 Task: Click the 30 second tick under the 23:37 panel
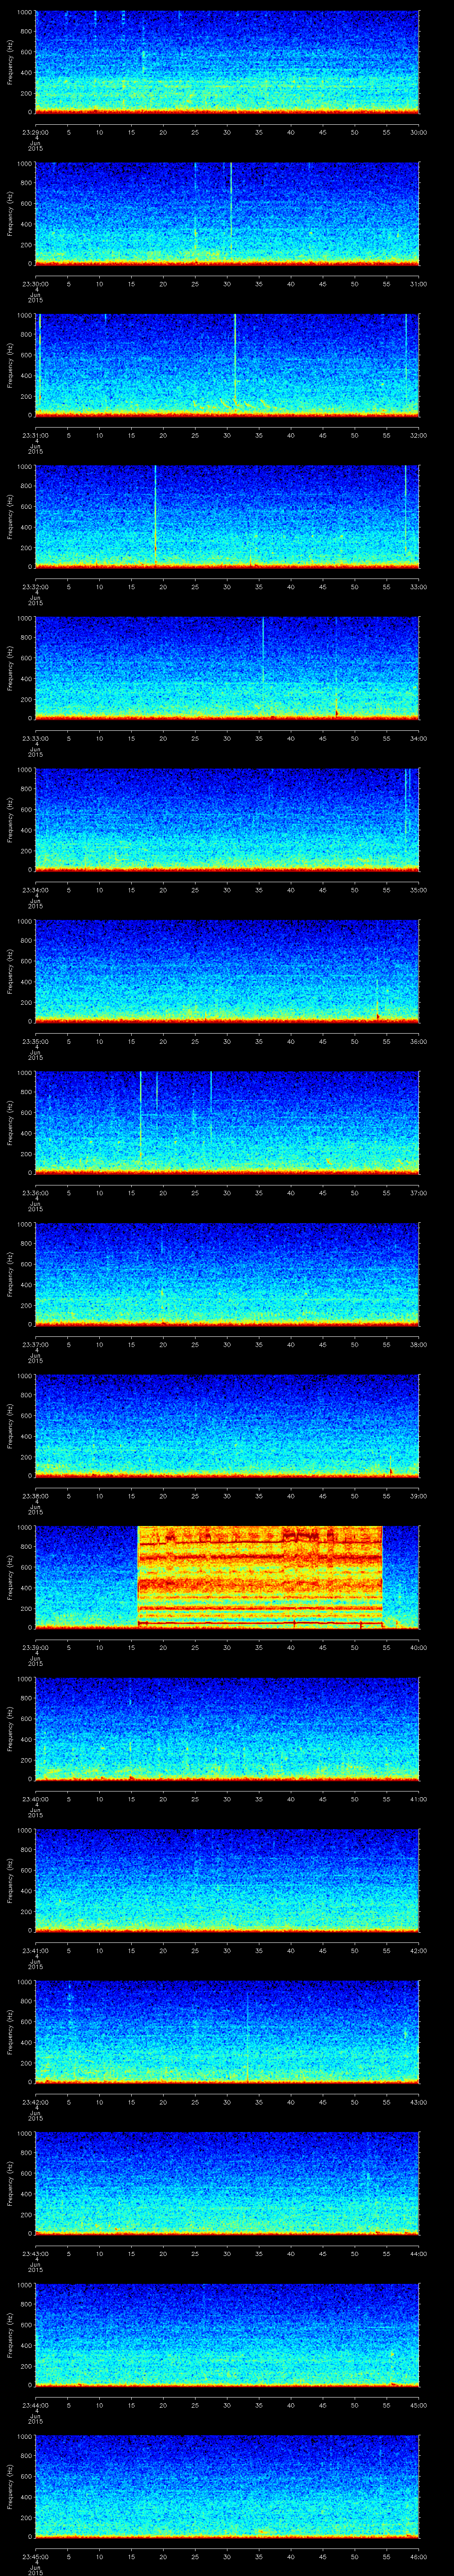click(227, 1345)
